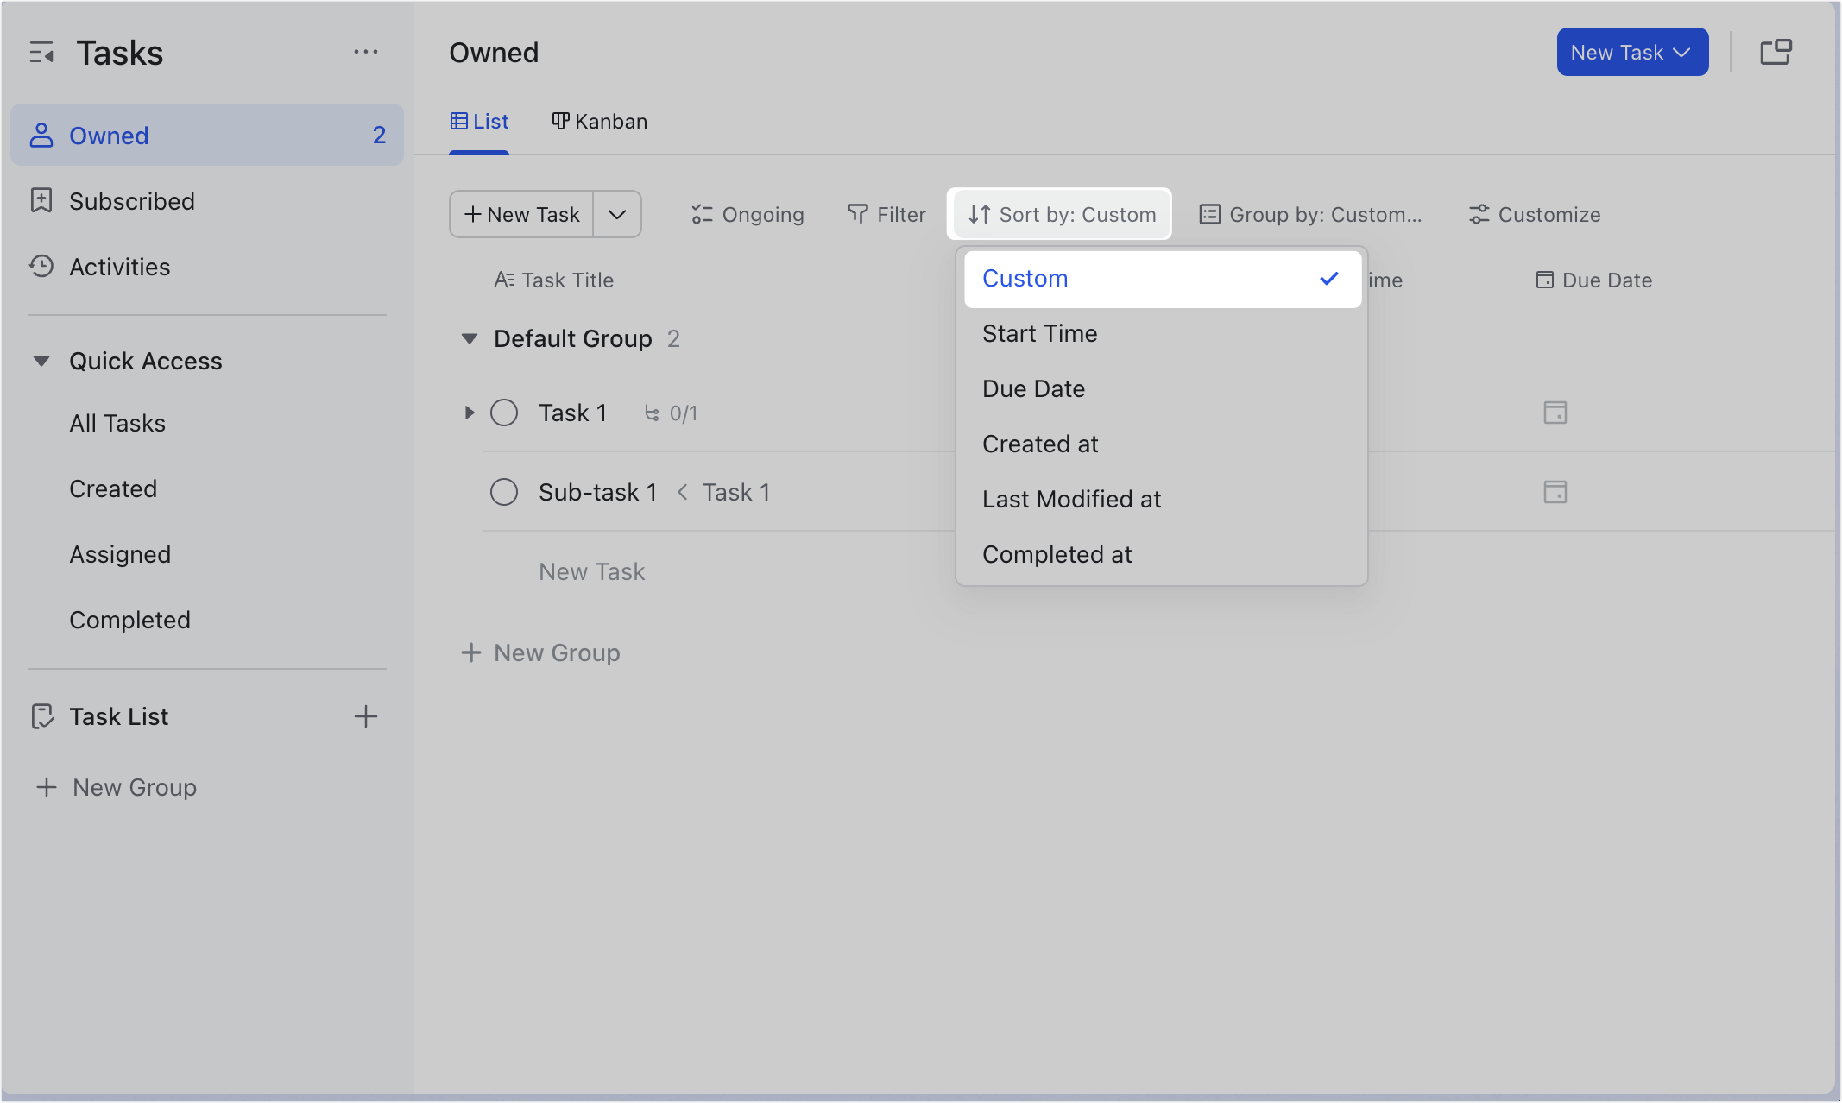Add a New Group in main list

click(540, 652)
